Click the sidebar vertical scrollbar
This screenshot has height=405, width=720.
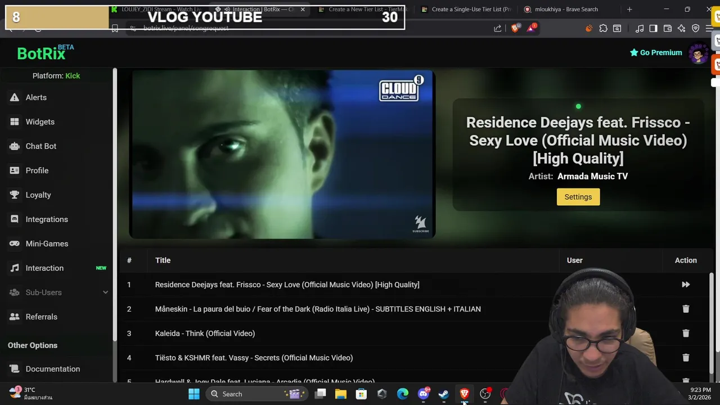point(115,205)
